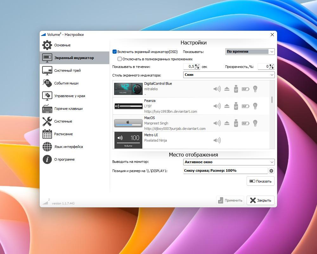Click the djboy0007punjab.deviantart.com link text
The width and height of the screenshot is (317, 254).
tap(175, 129)
